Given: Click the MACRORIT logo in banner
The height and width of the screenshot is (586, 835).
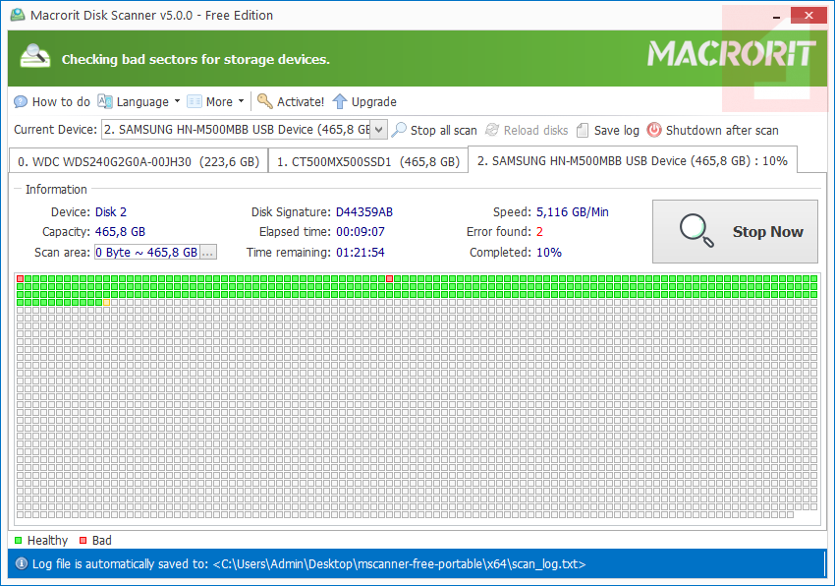Looking at the screenshot, I should coord(731,54).
